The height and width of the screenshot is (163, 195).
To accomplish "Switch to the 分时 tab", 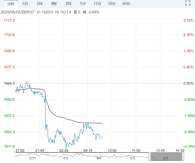I will coord(11,4).
